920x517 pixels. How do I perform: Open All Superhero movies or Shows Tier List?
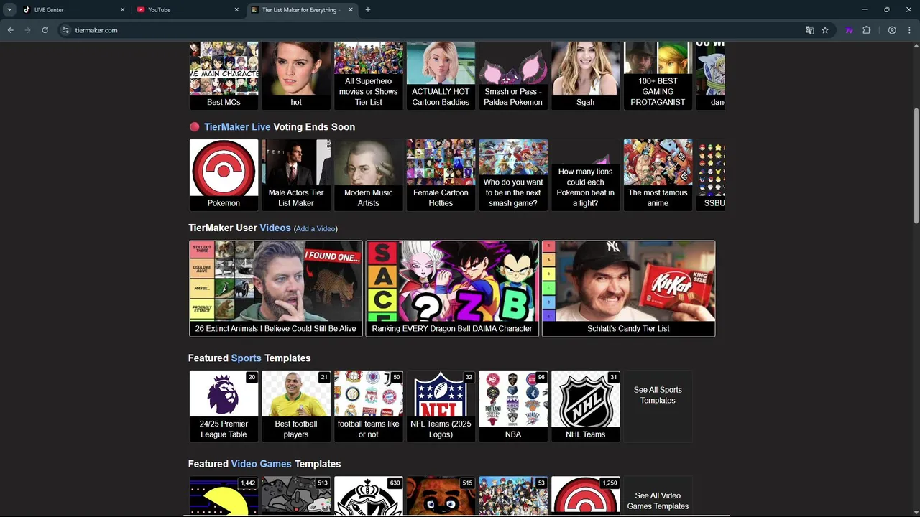click(x=368, y=75)
